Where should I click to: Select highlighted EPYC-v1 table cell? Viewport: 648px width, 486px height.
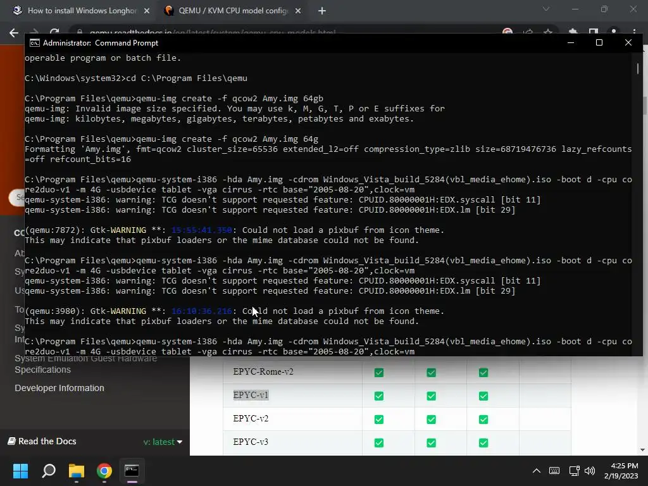(251, 395)
